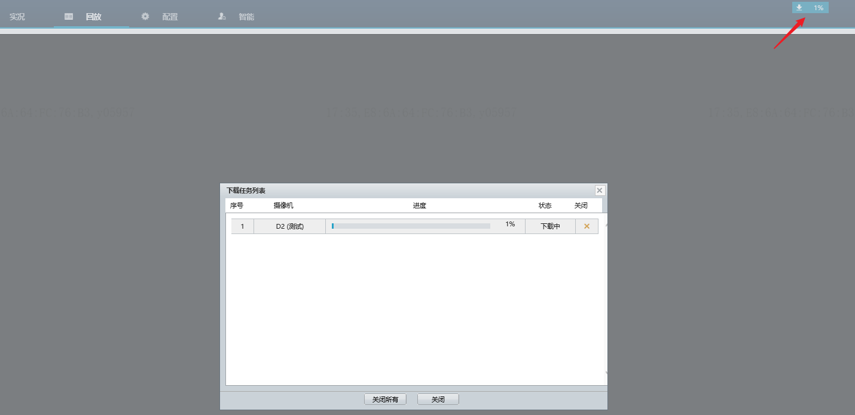Click the D2 task progress bar
Viewport: 855px width, 415px height.
pos(411,226)
